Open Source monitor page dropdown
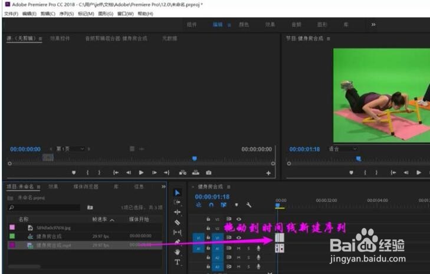 [x=70, y=149]
